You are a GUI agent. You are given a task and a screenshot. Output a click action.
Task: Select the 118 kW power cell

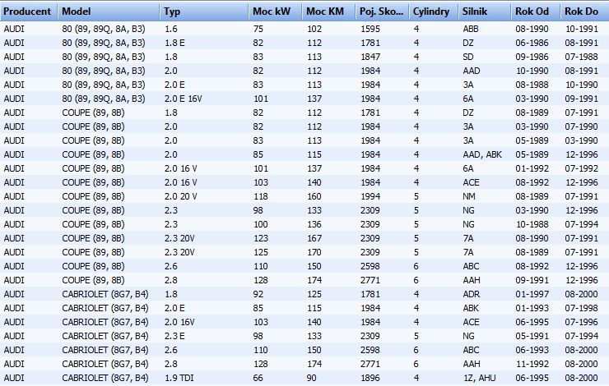click(x=261, y=196)
